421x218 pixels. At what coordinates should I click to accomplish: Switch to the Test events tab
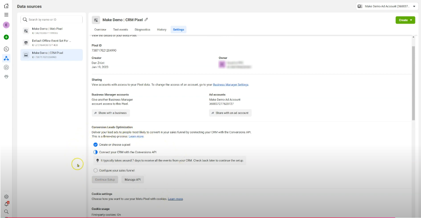point(121,30)
